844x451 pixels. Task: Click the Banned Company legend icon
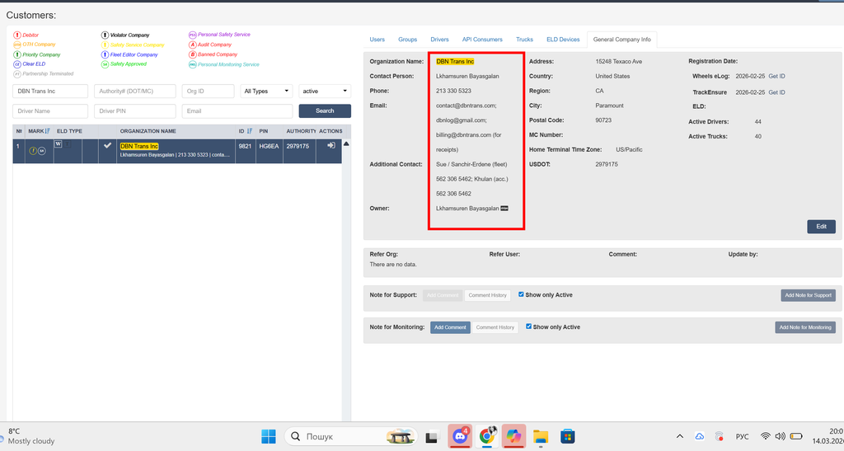(x=192, y=54)
